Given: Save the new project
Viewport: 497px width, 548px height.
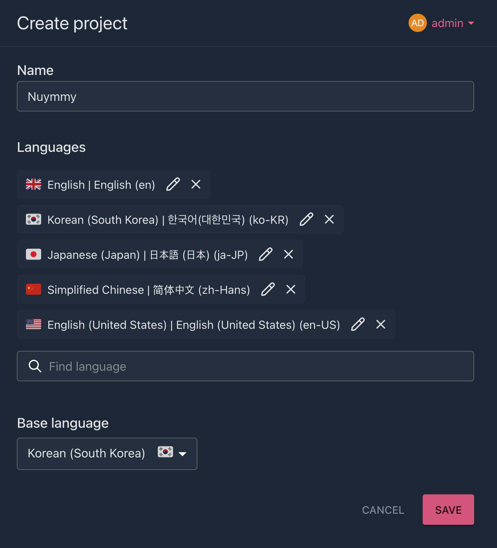Looking at the screenshot, I should [x=448, y=510].
